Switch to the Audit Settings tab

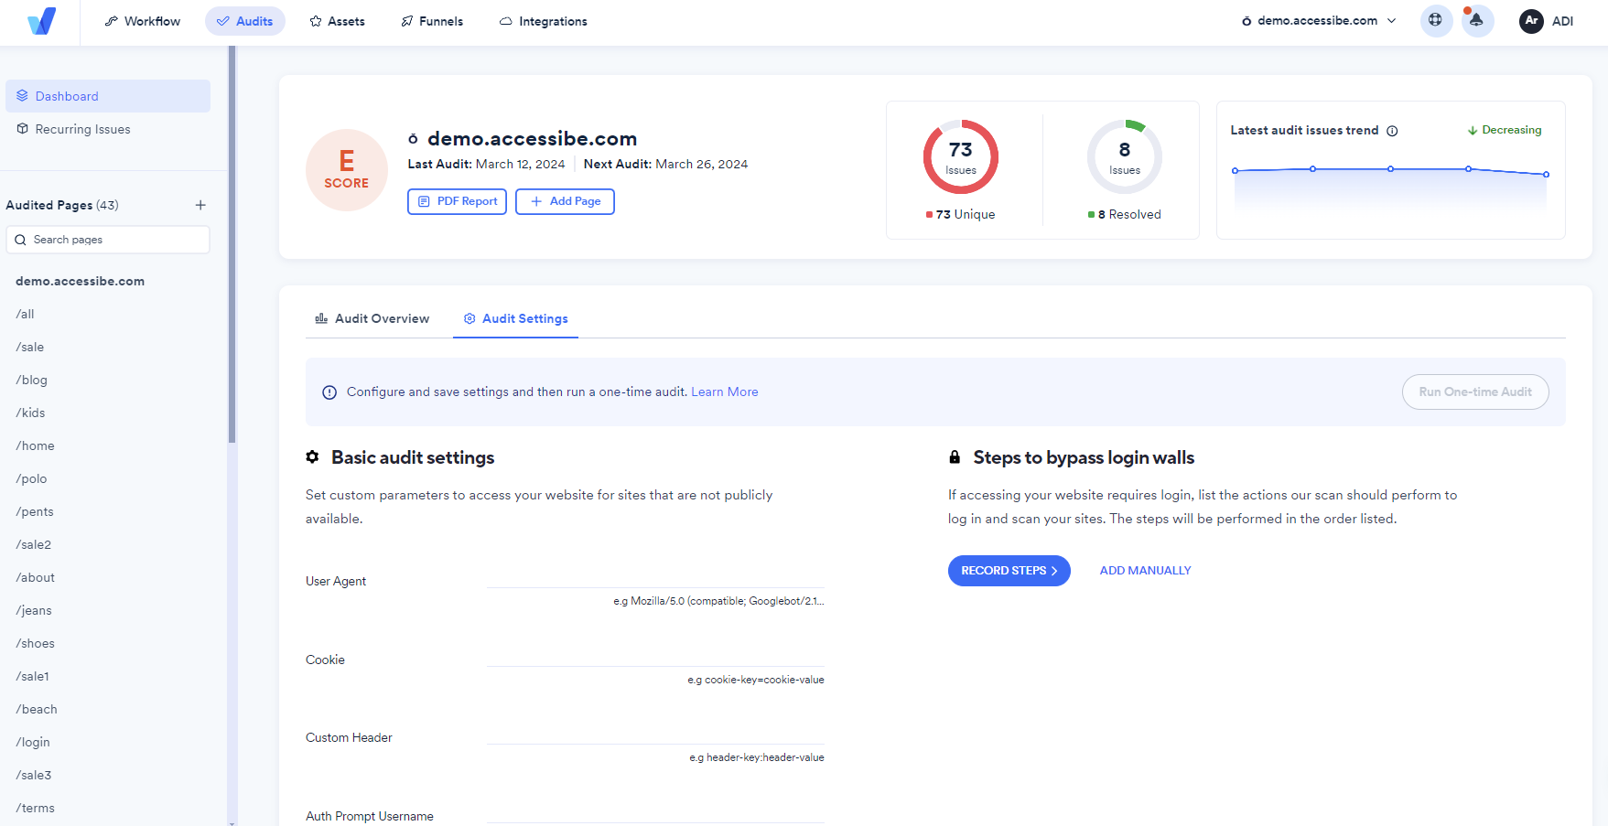coord(515,318)
